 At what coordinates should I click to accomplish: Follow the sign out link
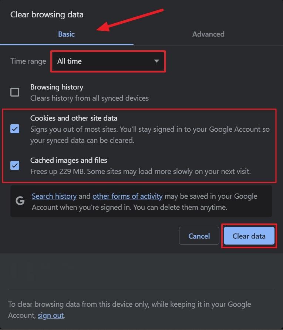tap(51, 315)
